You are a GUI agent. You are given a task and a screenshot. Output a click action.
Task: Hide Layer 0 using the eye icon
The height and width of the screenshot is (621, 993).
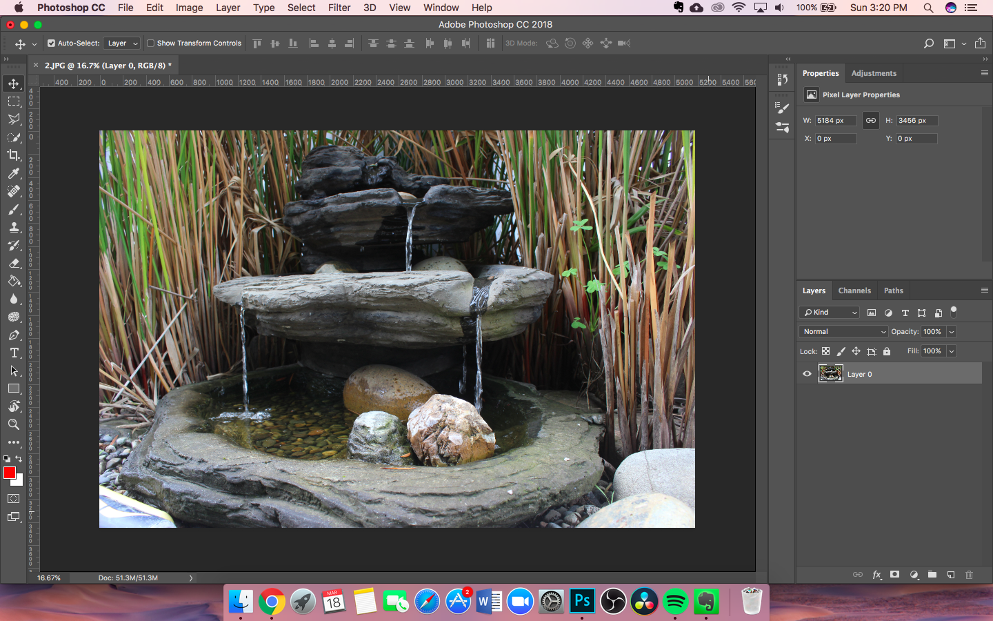807,374
